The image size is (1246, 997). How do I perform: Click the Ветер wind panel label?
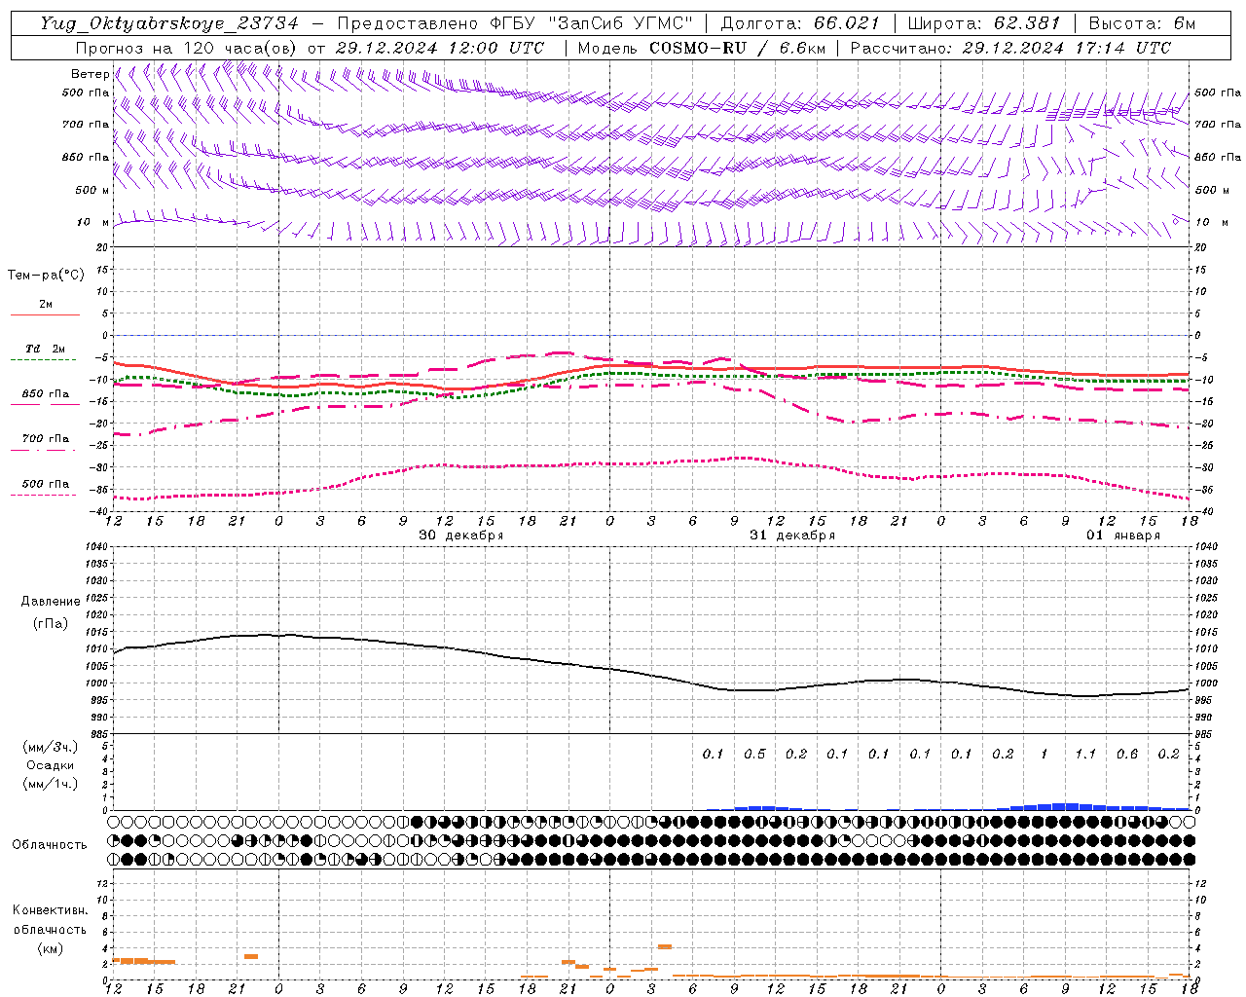point(90,74)
